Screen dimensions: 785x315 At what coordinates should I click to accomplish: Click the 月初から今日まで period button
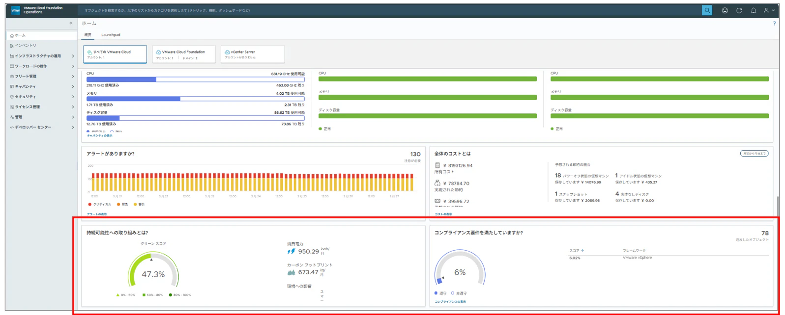coord(754,154)
